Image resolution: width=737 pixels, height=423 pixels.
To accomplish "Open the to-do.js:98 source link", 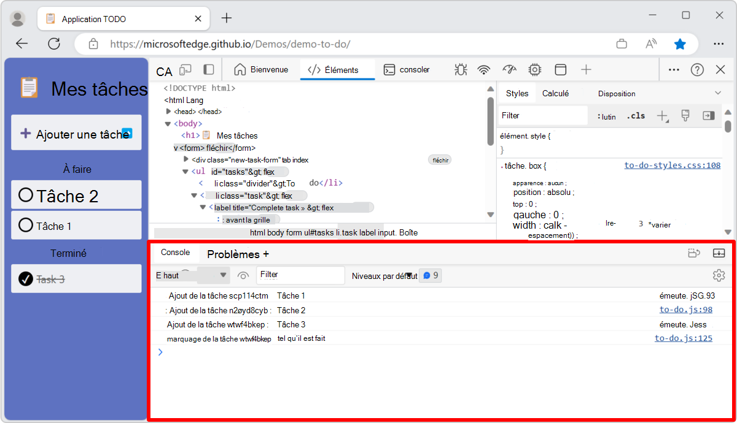I will (x=686, y=310).
